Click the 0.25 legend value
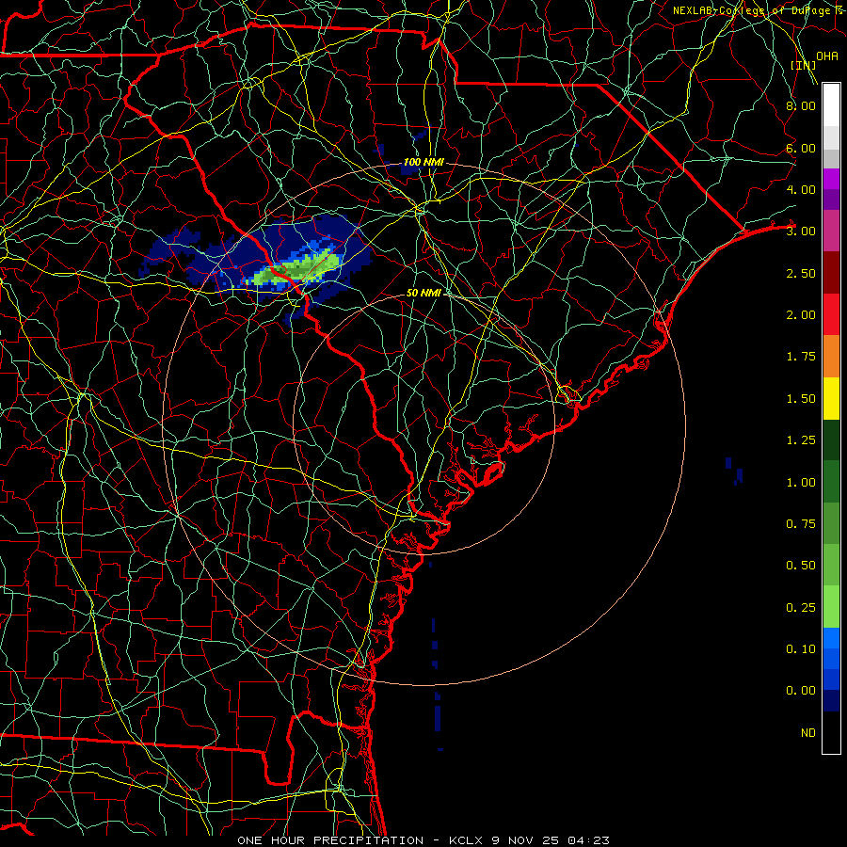 click(801, 608)
